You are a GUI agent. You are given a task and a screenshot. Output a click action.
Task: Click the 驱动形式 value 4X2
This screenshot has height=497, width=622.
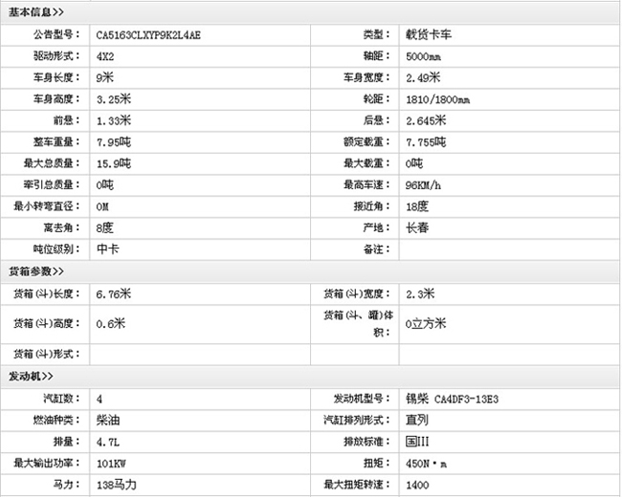tap(105, 56)
